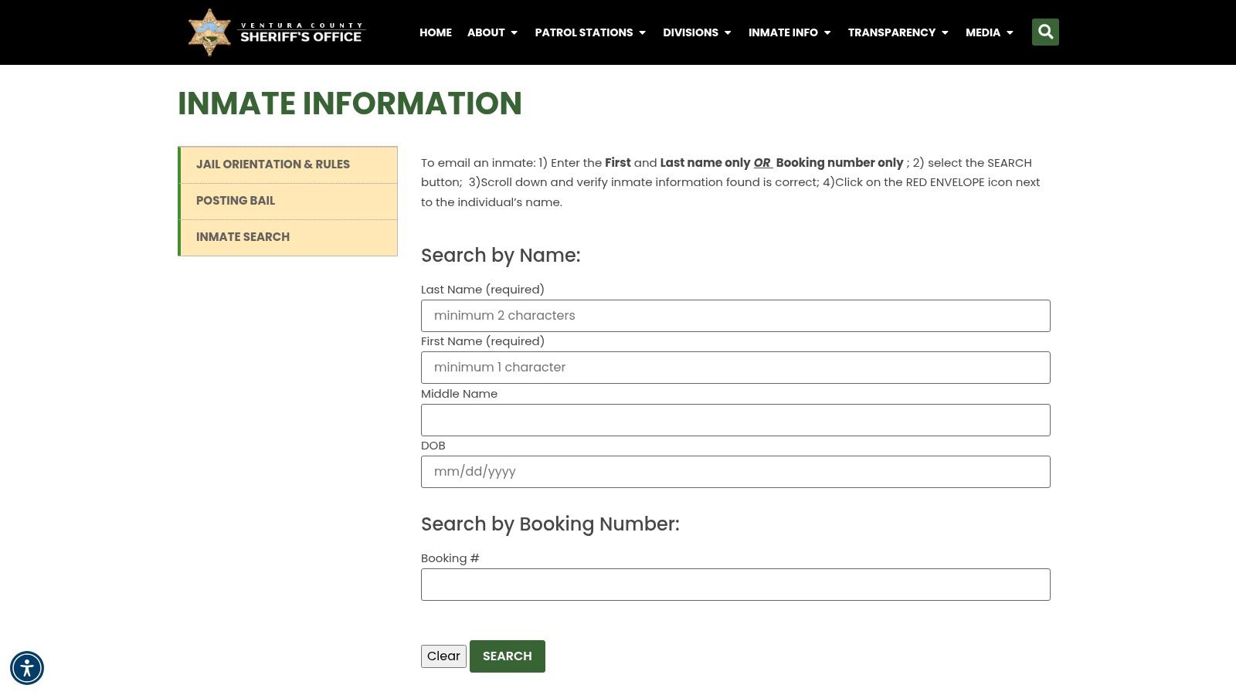Viewport: 1236px width, 695px height.
Task: Expand the Media dropdown arrow
Action: (x=1010, y=32)
